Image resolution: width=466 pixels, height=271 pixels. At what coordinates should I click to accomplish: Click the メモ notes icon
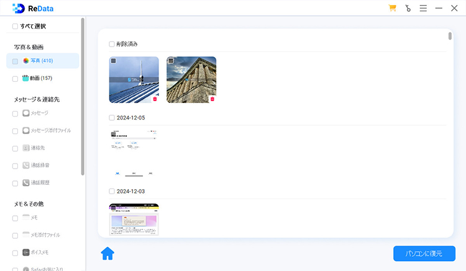pyautogui.click(x=26, y=217)
